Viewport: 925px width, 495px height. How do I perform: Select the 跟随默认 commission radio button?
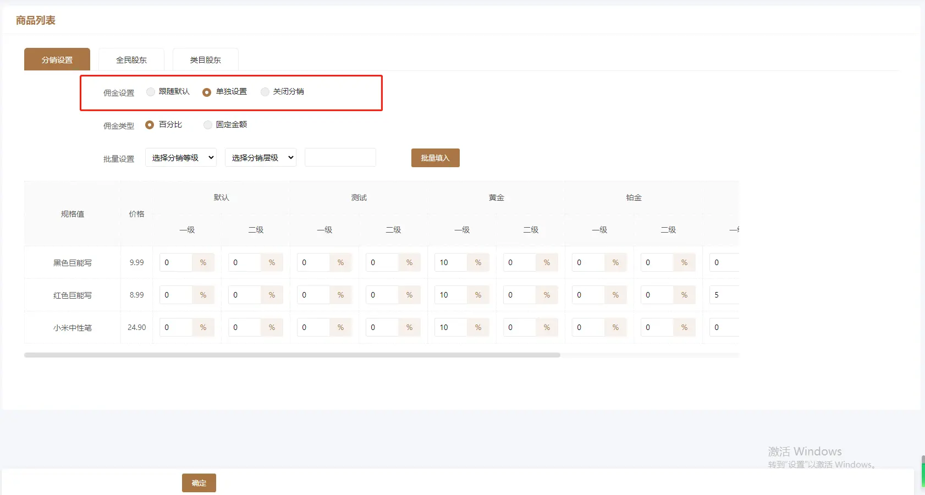click(x=151, y=92)
